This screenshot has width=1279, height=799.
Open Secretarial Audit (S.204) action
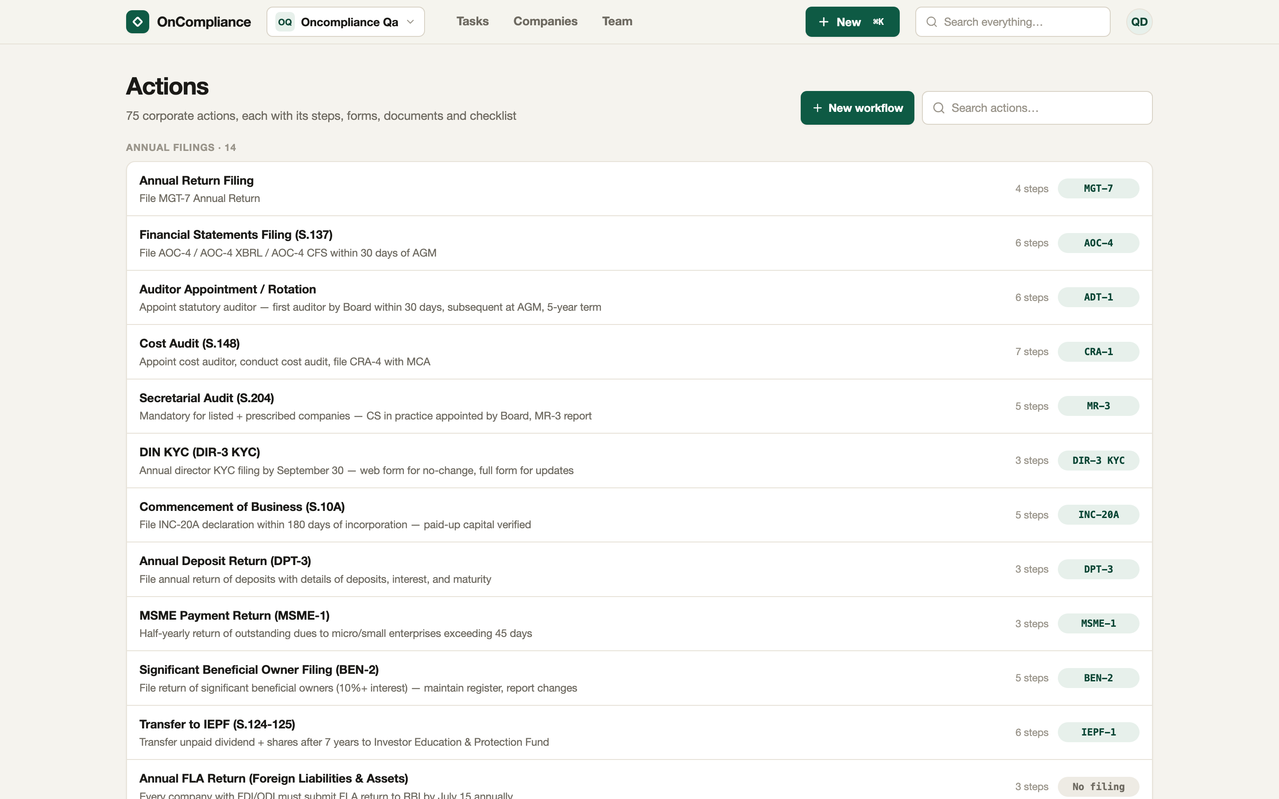(639, 406)
